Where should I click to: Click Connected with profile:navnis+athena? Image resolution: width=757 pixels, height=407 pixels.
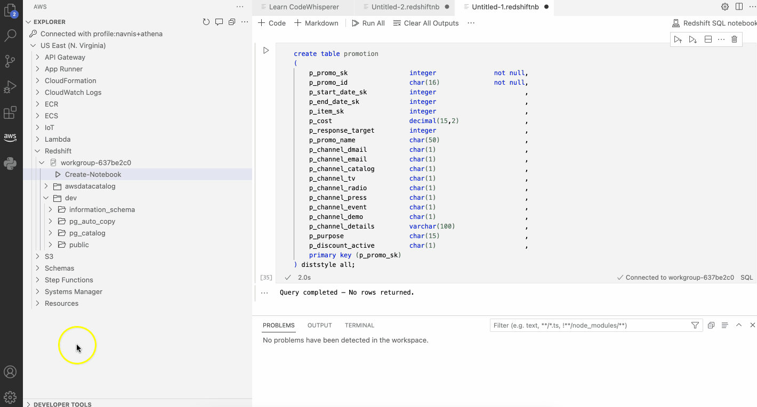[x=101, y=34]
